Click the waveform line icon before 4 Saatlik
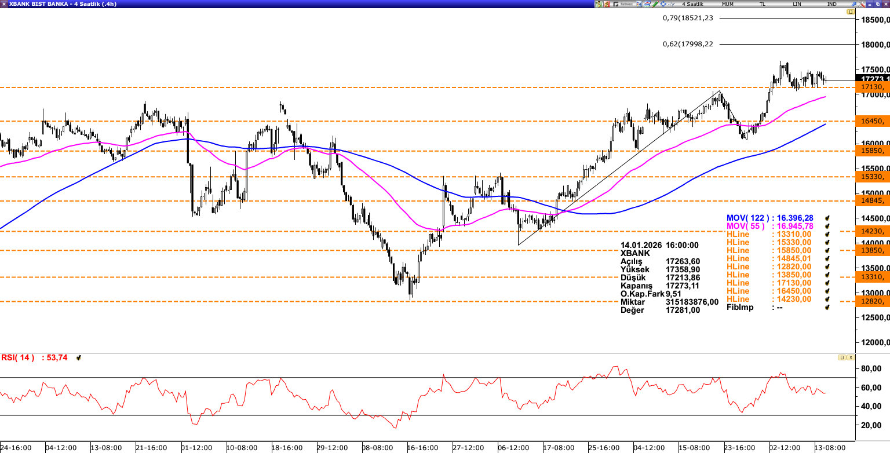890x453 pixels. coord(671,4)
